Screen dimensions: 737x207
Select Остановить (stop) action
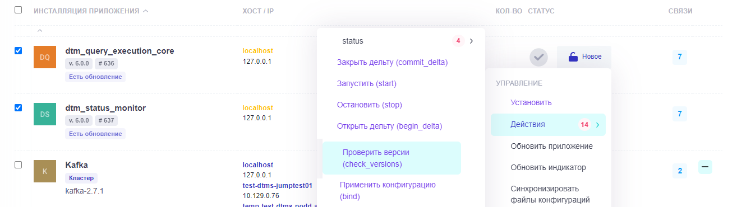369,105
